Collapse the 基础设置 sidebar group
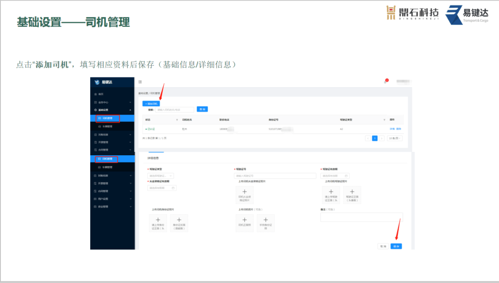The image size is (499, 283). pos(113,110)
